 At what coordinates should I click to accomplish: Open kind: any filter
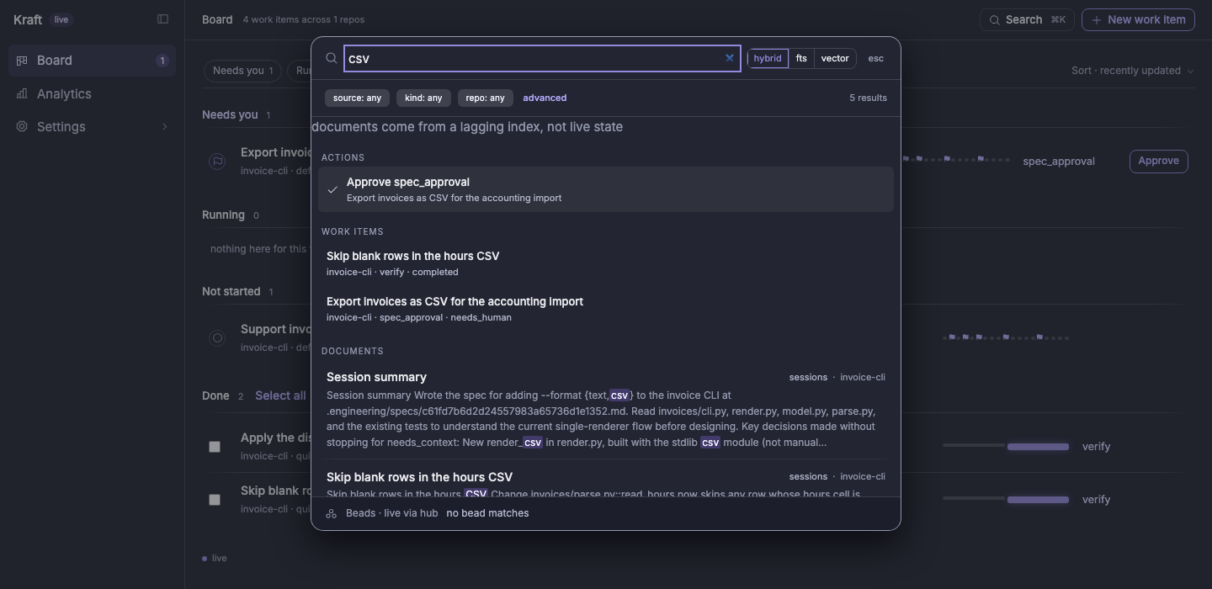click(423, 98)
